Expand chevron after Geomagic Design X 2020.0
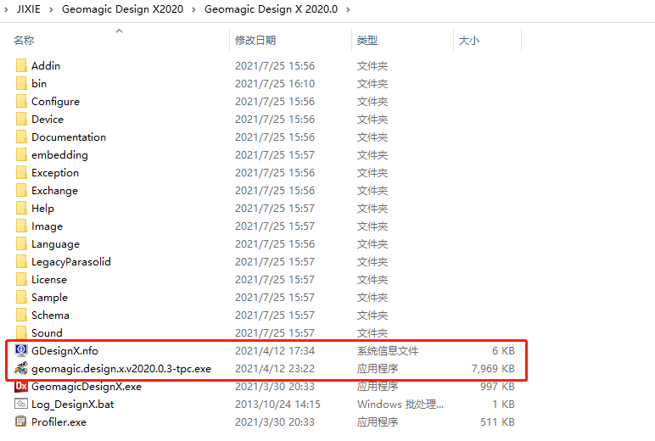Screen dimensions: 655x441 348,9
